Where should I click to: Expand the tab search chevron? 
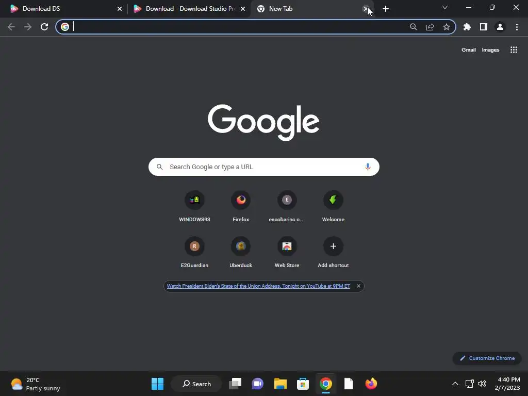pos(445,7)
